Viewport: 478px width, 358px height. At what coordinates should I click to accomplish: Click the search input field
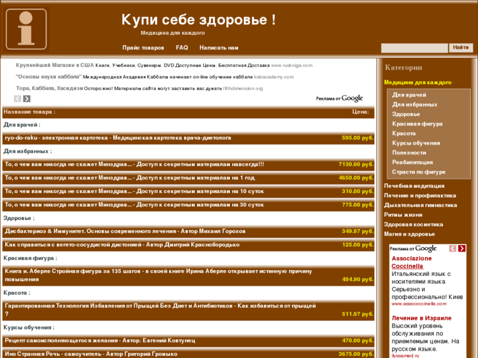[x=414, y=48]
